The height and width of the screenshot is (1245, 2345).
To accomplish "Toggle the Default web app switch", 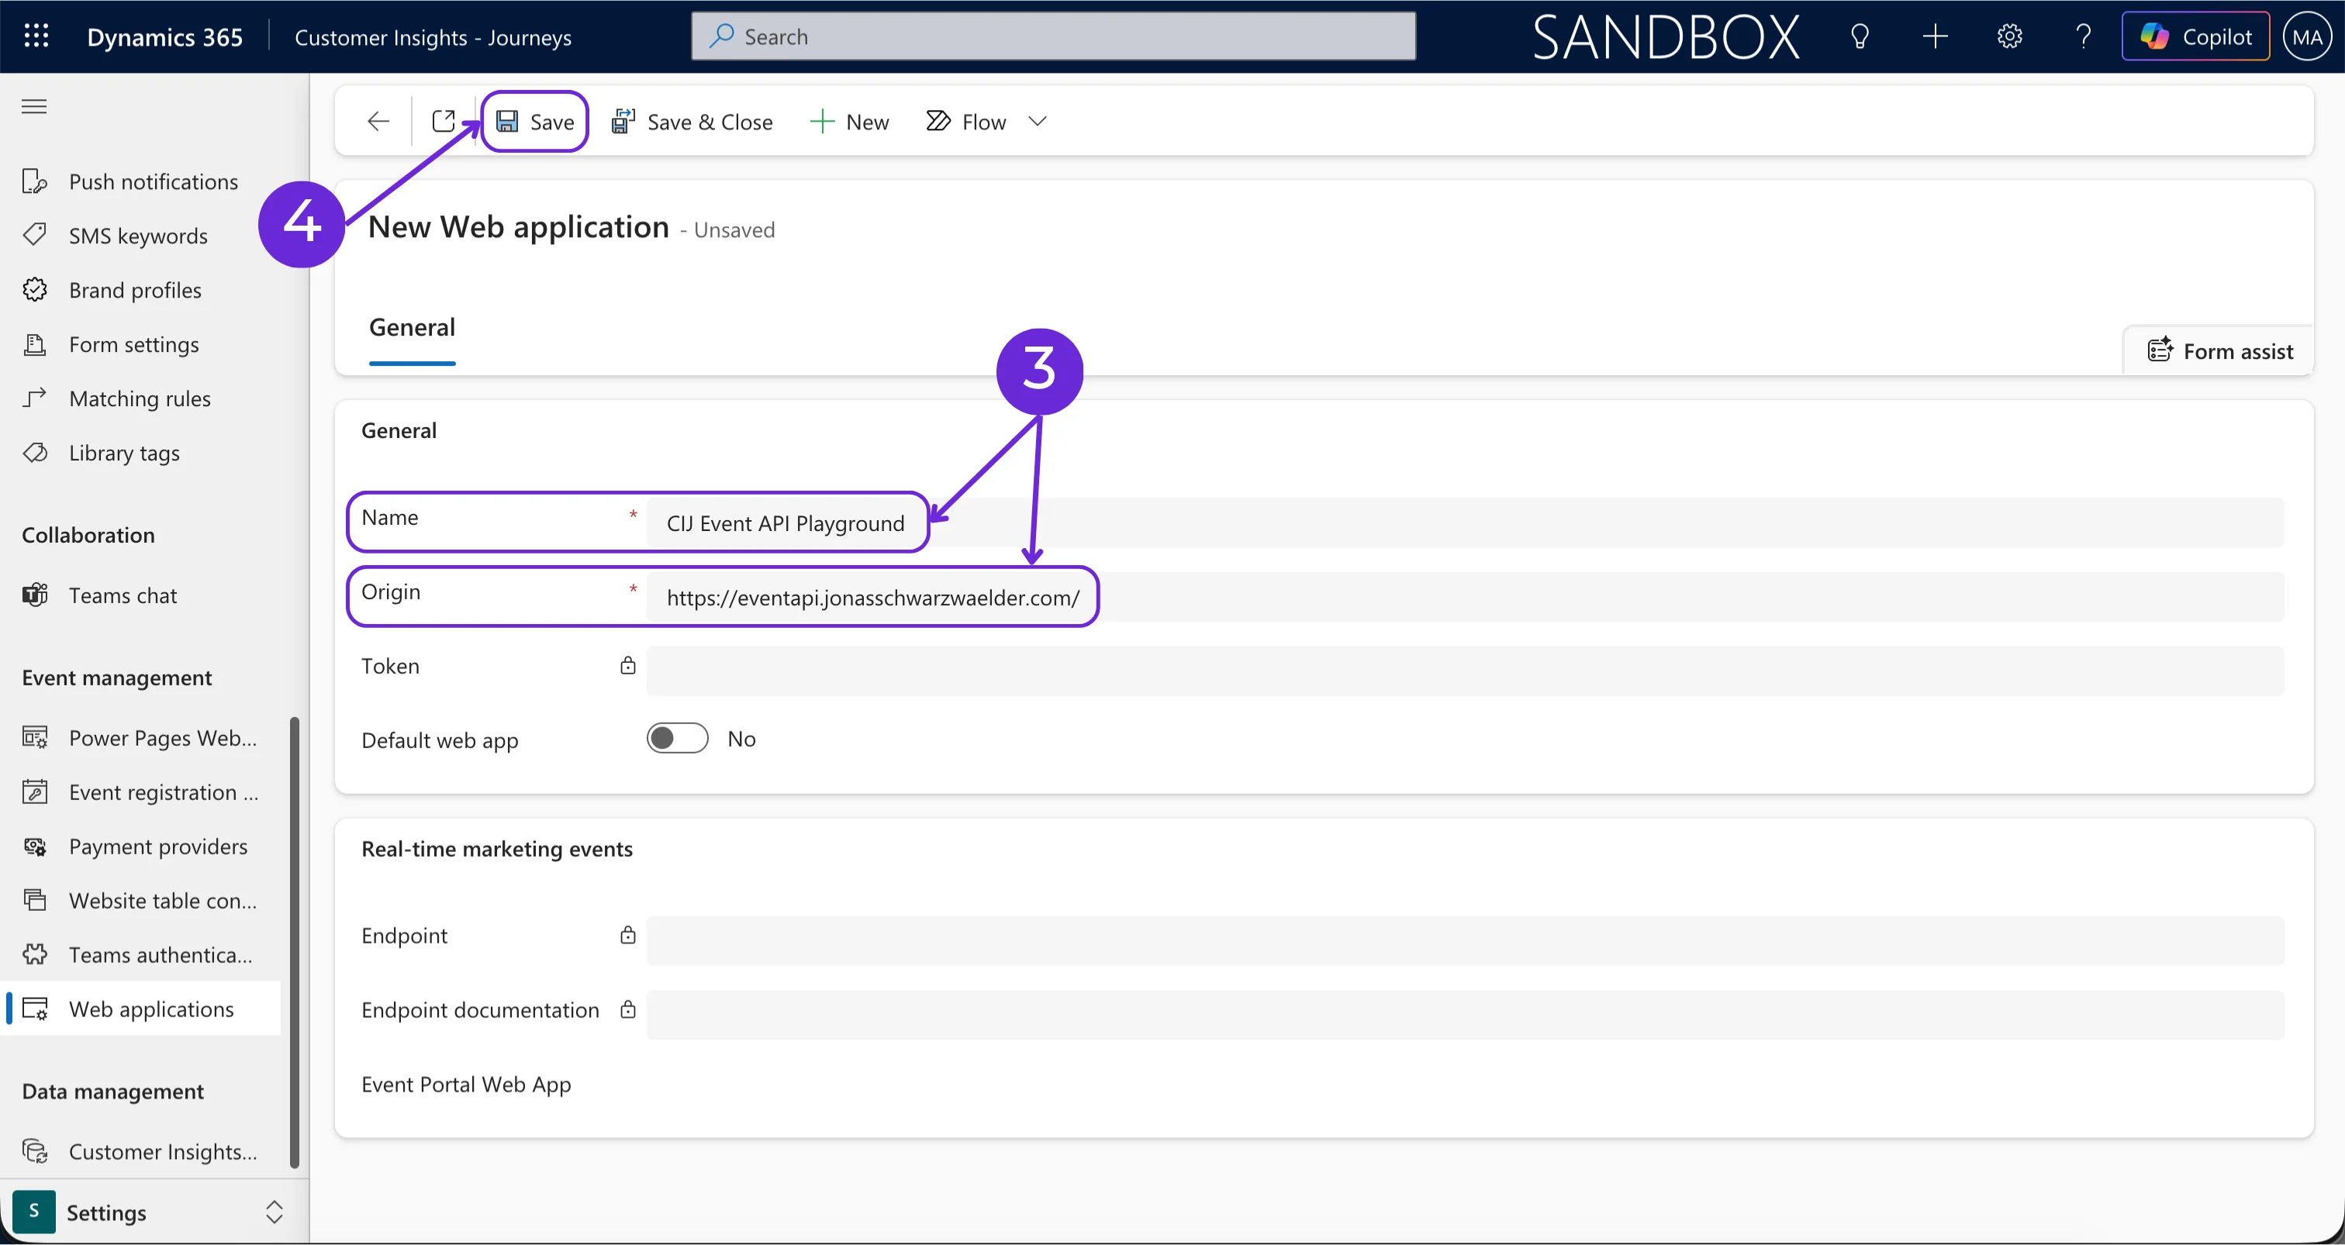I will 677,738.
